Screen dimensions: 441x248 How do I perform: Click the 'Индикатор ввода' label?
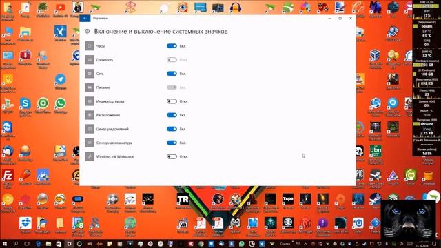point(110,101)
